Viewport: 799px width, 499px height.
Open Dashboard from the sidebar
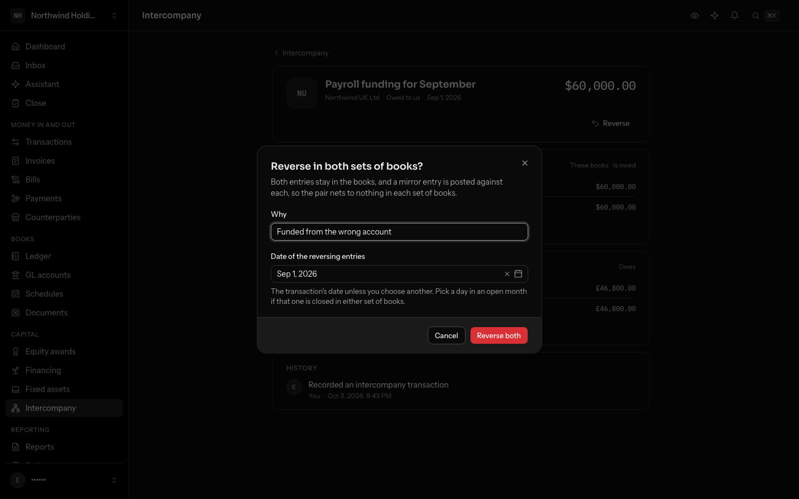coord(64,47)
